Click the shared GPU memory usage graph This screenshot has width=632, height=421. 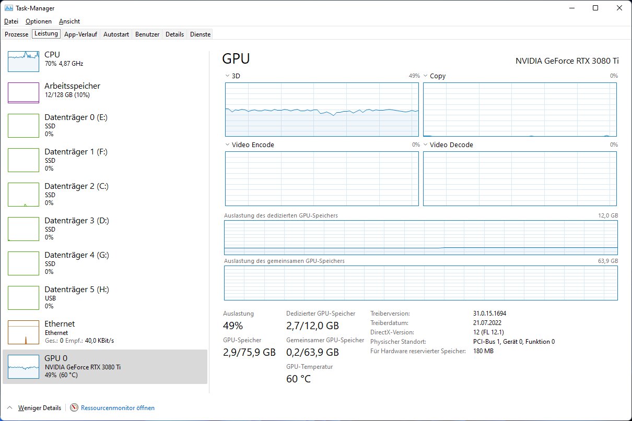pos(421,283)
